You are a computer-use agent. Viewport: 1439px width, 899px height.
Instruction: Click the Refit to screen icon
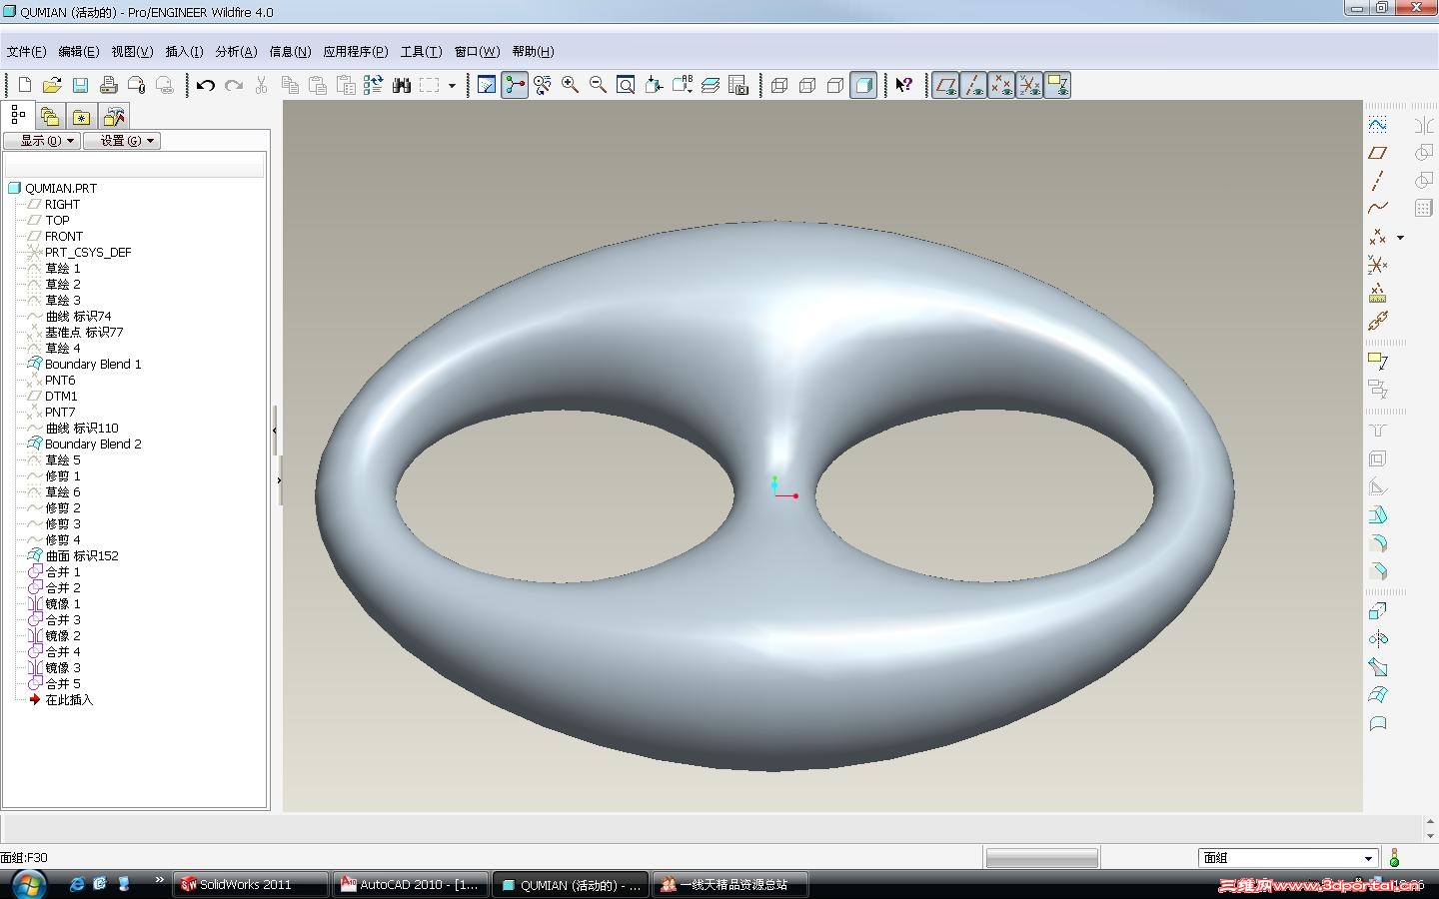[627, 85]
